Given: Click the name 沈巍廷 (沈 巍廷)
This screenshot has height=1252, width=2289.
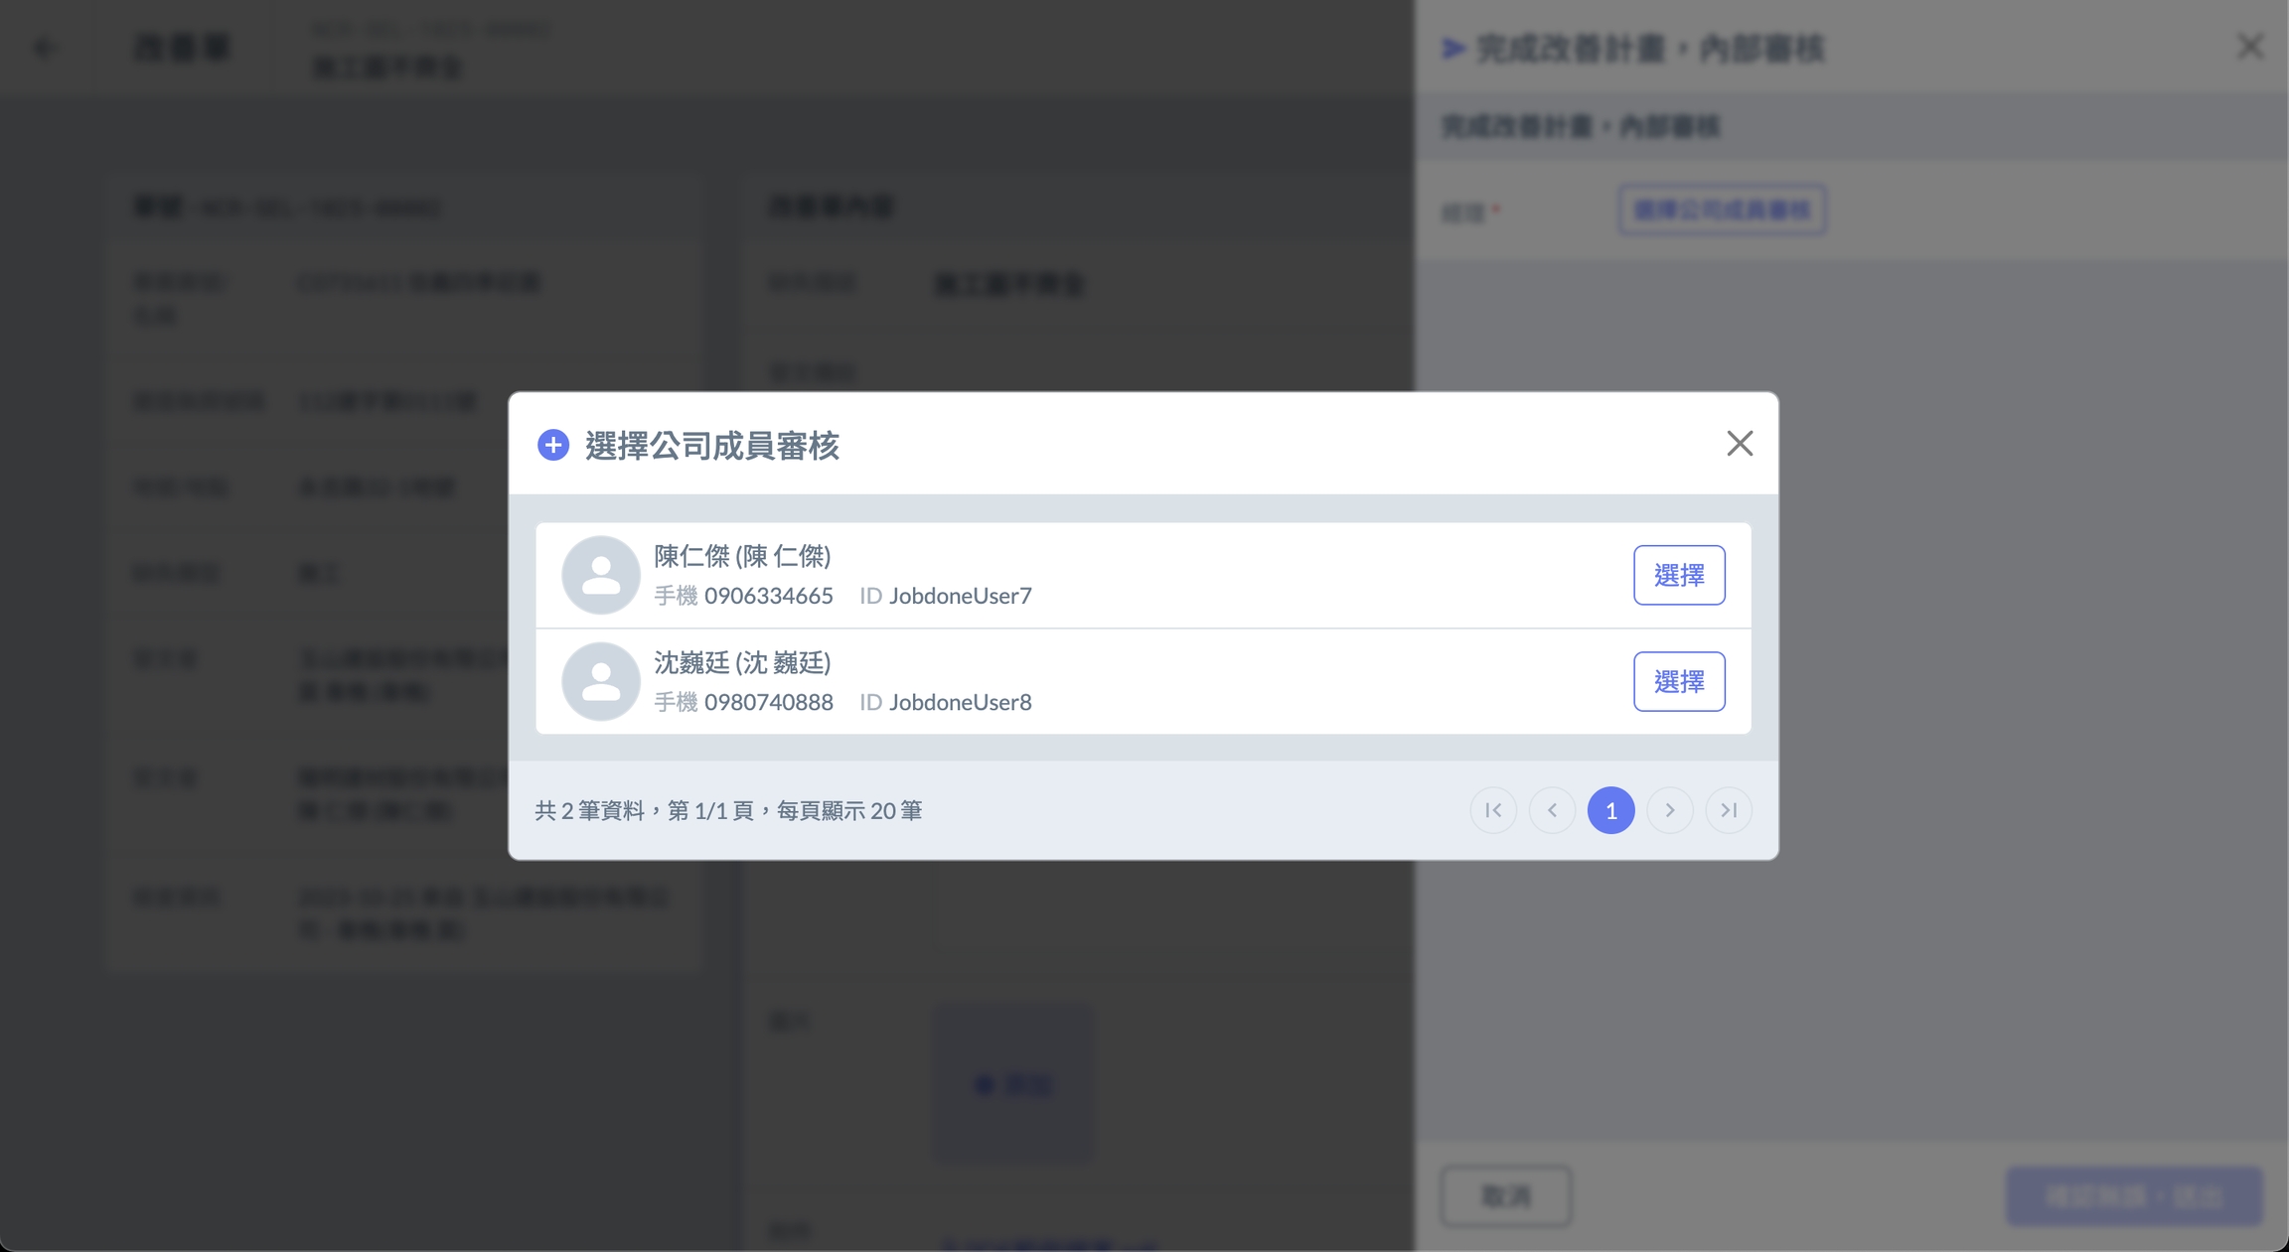Looking at the screenshot, I should 742,662.
